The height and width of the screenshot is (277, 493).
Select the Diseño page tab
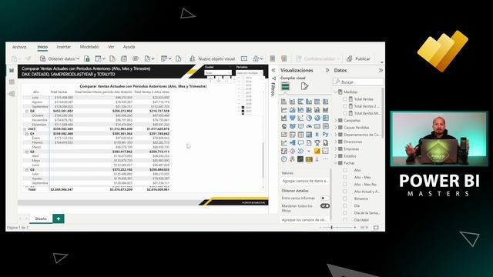(41, 219)
